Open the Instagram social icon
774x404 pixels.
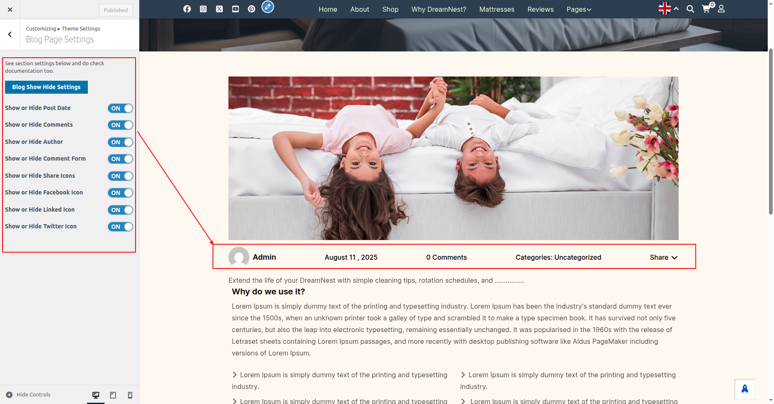(203, 9)
